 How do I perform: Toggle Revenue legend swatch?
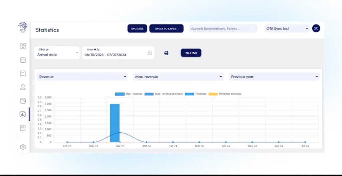coord(189,94)
